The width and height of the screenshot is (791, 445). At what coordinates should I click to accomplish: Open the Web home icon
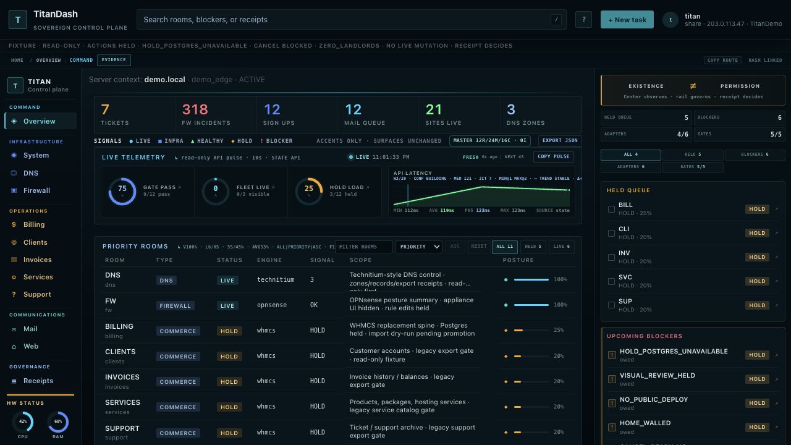[x=14, y=346]
